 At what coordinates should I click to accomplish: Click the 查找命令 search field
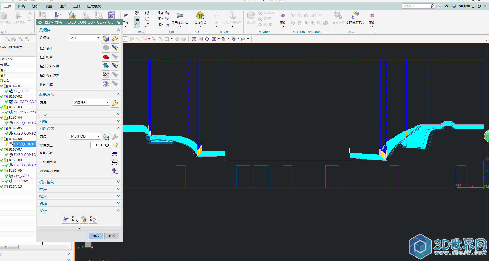[x=416, y=6]
